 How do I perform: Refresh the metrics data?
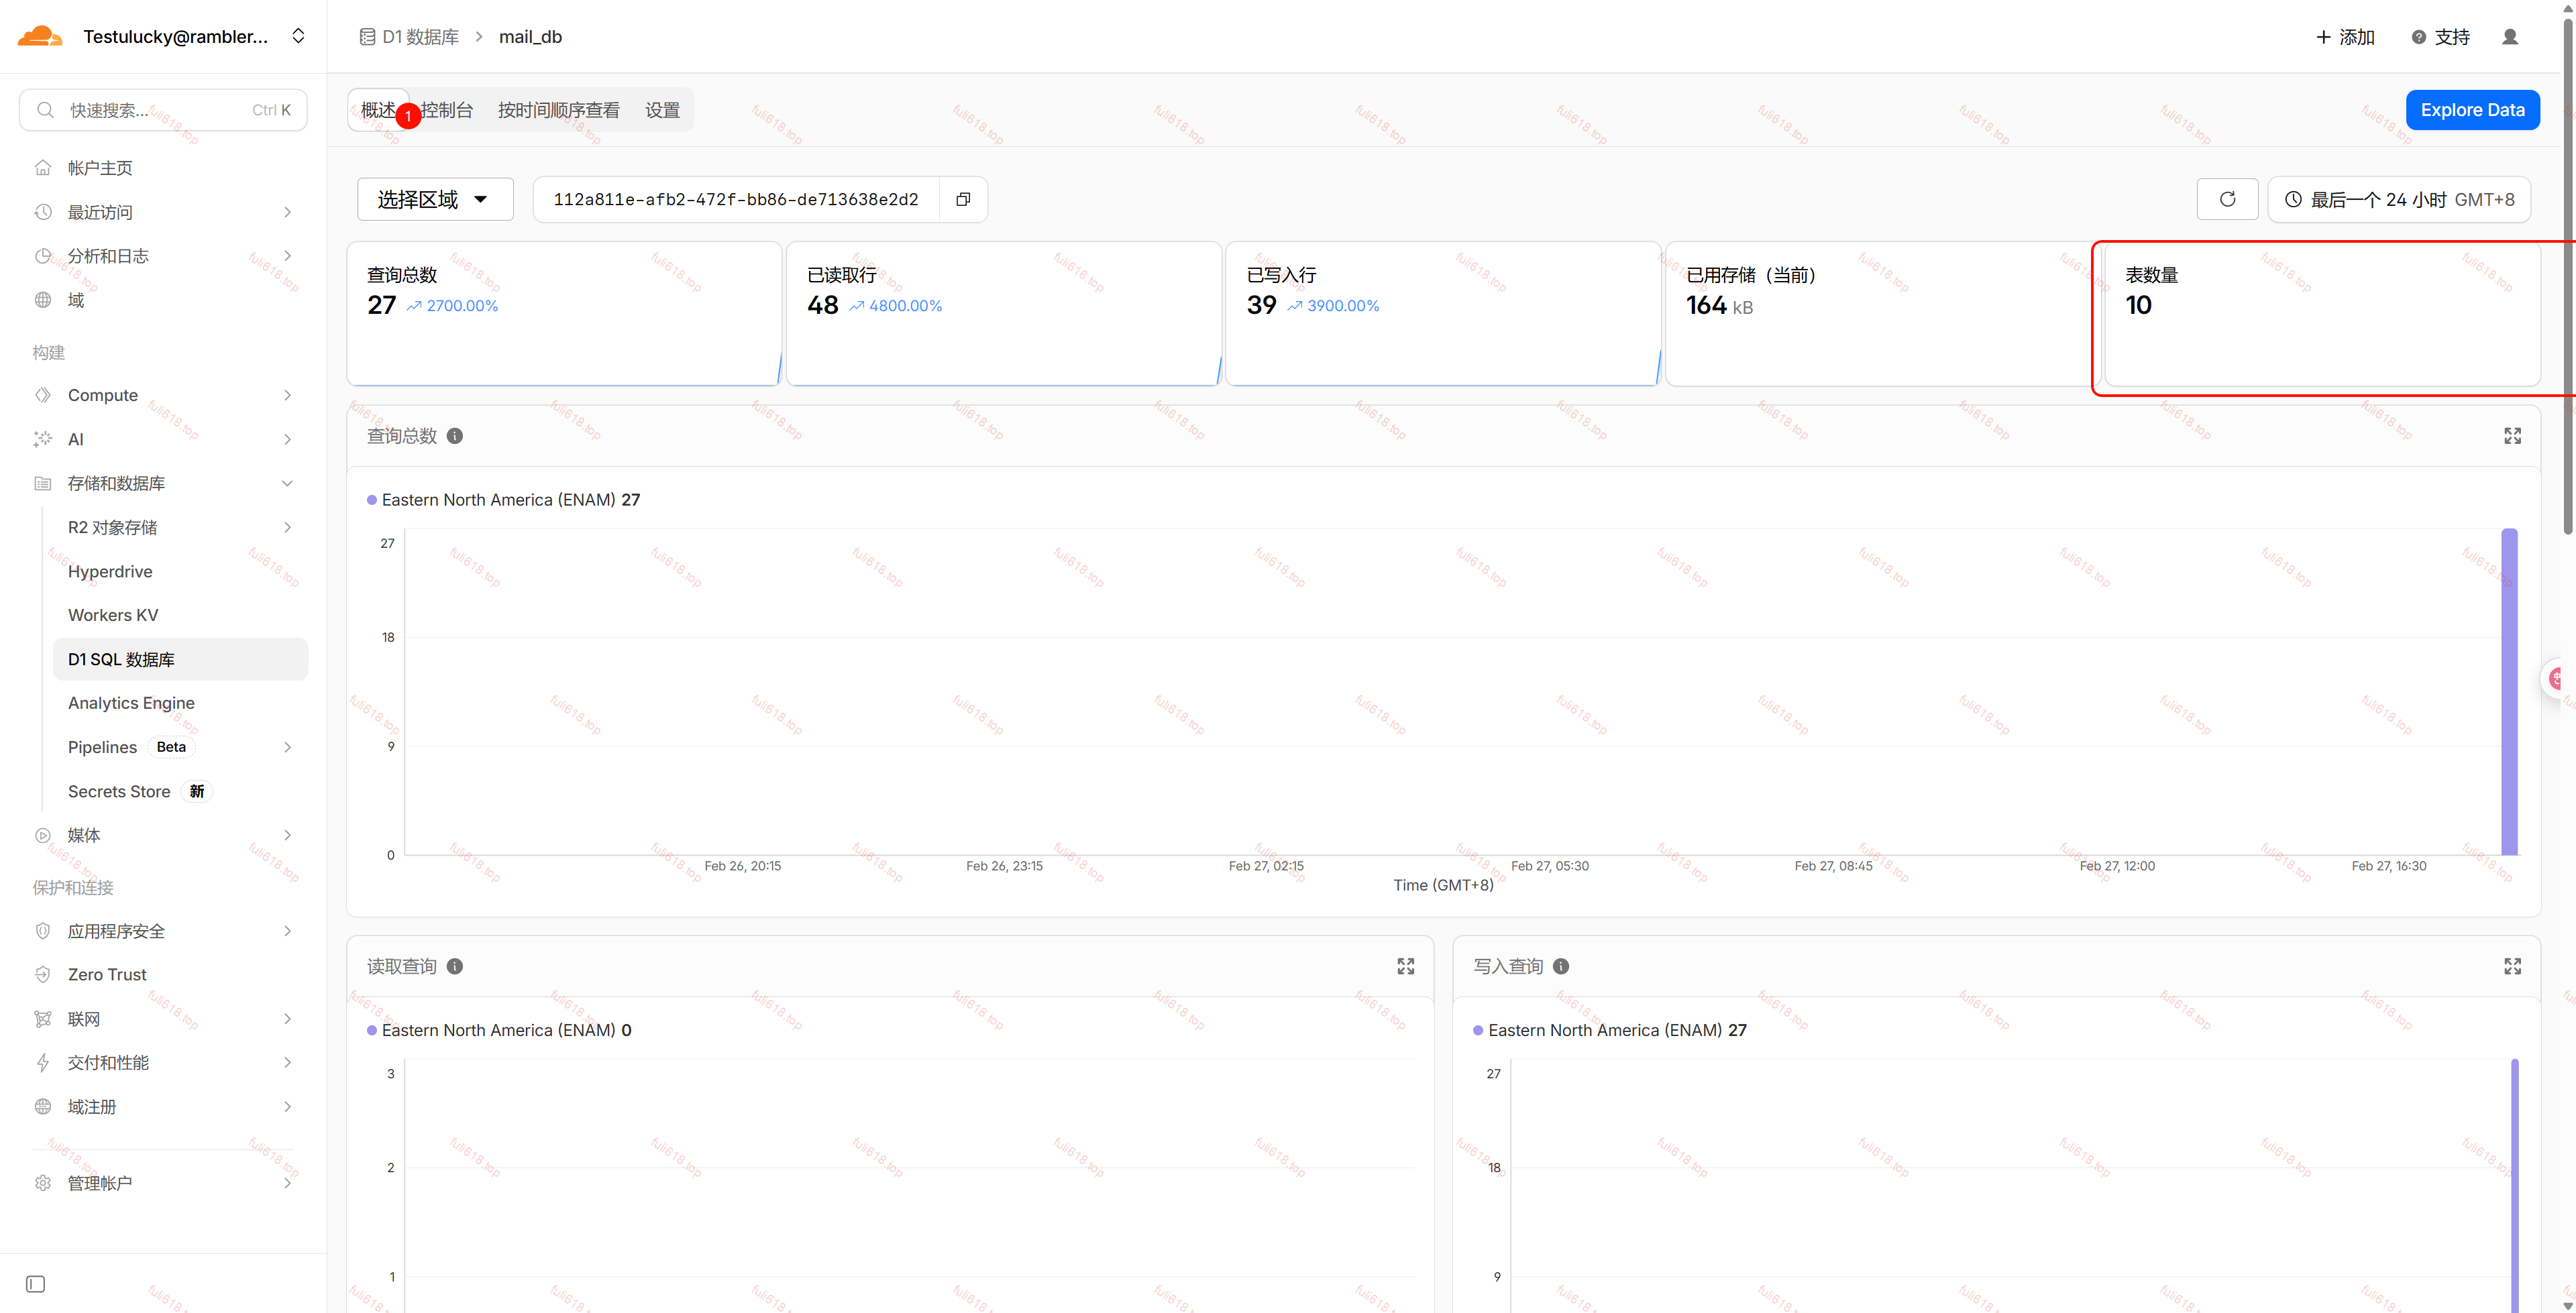click(x=2227, y=199)
